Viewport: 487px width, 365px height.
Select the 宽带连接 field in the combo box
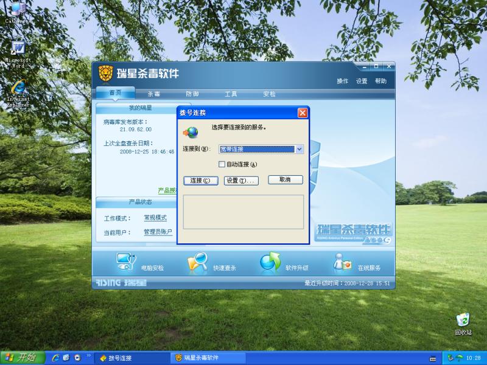(257, 149)
